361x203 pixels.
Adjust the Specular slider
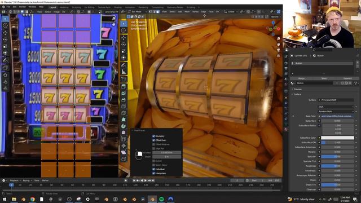click(337, 157)
